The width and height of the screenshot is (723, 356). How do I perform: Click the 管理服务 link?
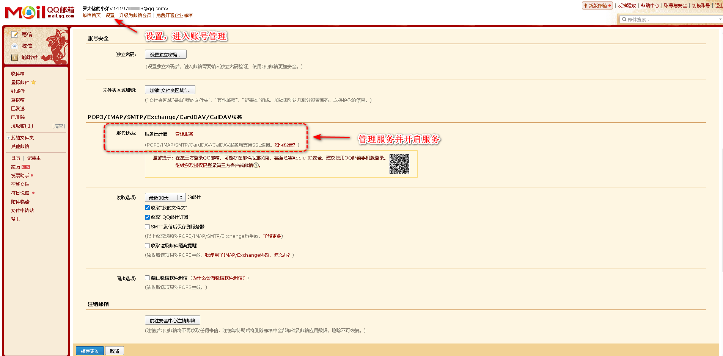[x=184, y=134]
